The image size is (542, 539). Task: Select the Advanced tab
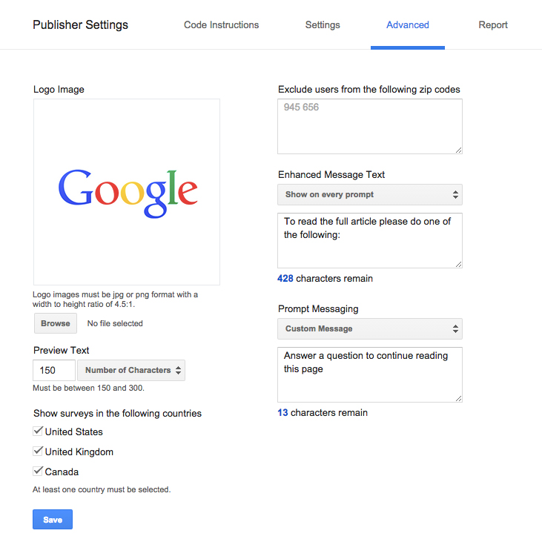coord(408,25)
